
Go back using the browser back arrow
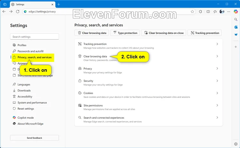tap(4, 11)
